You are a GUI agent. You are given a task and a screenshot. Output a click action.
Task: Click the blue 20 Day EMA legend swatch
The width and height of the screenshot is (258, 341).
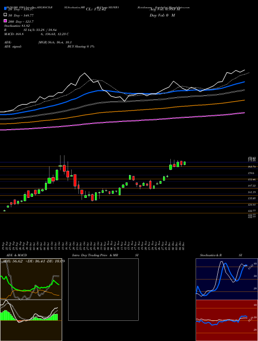[x=6, y=8]
